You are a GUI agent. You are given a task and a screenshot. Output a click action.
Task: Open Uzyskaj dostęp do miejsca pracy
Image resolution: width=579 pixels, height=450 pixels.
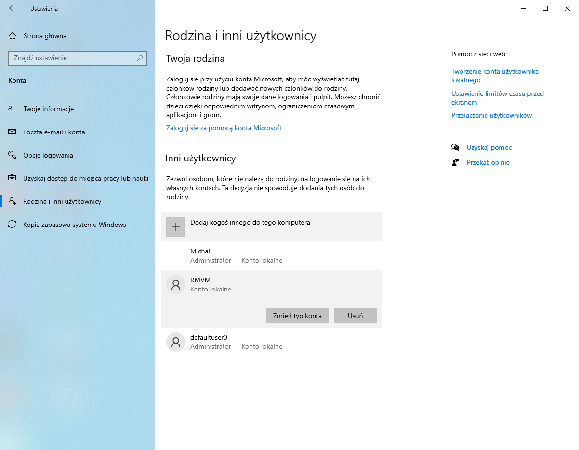pyautogui.click(x=85, y=178)
